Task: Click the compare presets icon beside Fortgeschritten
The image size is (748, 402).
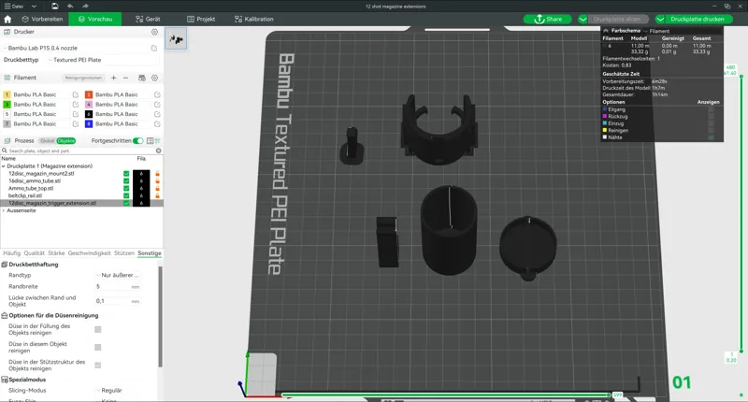Action: click(151, 140)
